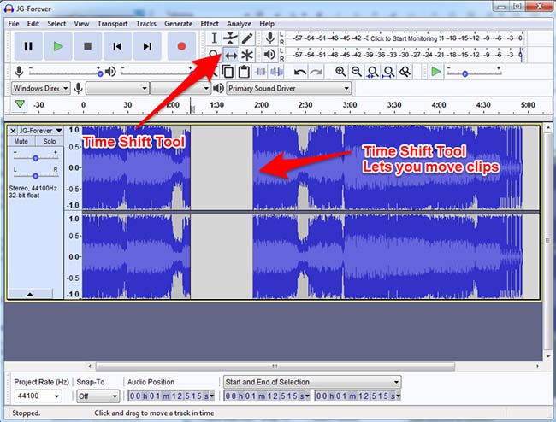Select the Envelope tool
556x422 pixels.
click(230, 38)
